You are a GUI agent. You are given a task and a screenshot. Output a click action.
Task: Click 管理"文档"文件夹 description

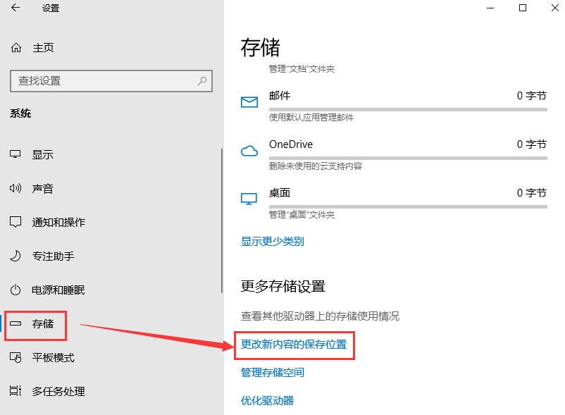tap(302, 69)
